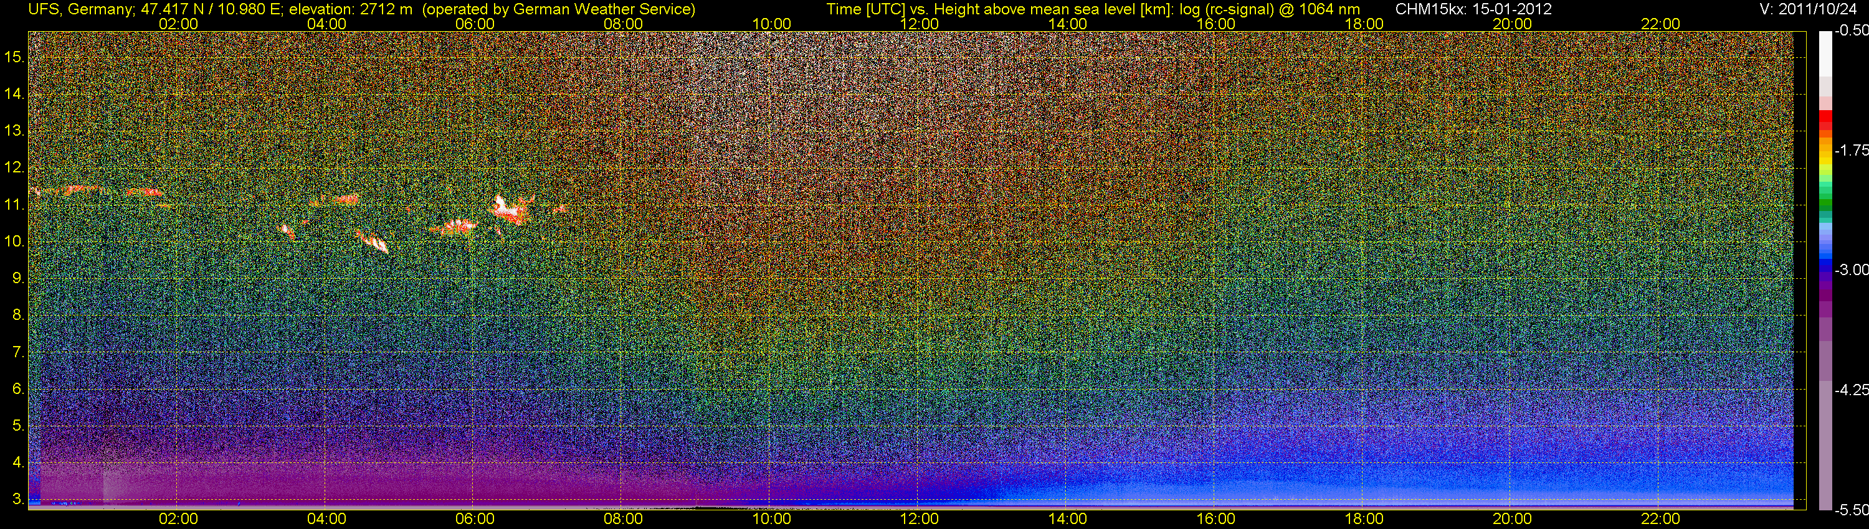Click the "10." km height label
Screen dimensions: 1869x529
(14, 241)
